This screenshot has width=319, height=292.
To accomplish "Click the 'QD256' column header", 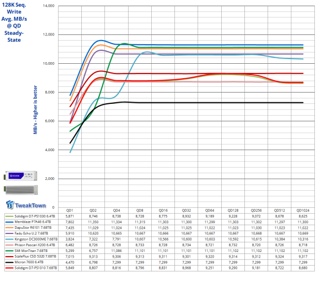I will pos(256,210).
